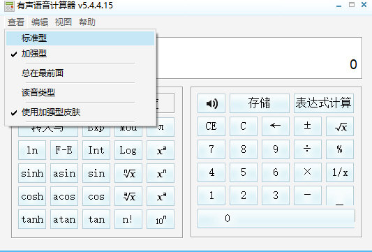
Task: Click the atan button
Action: [x=64, y=219]
